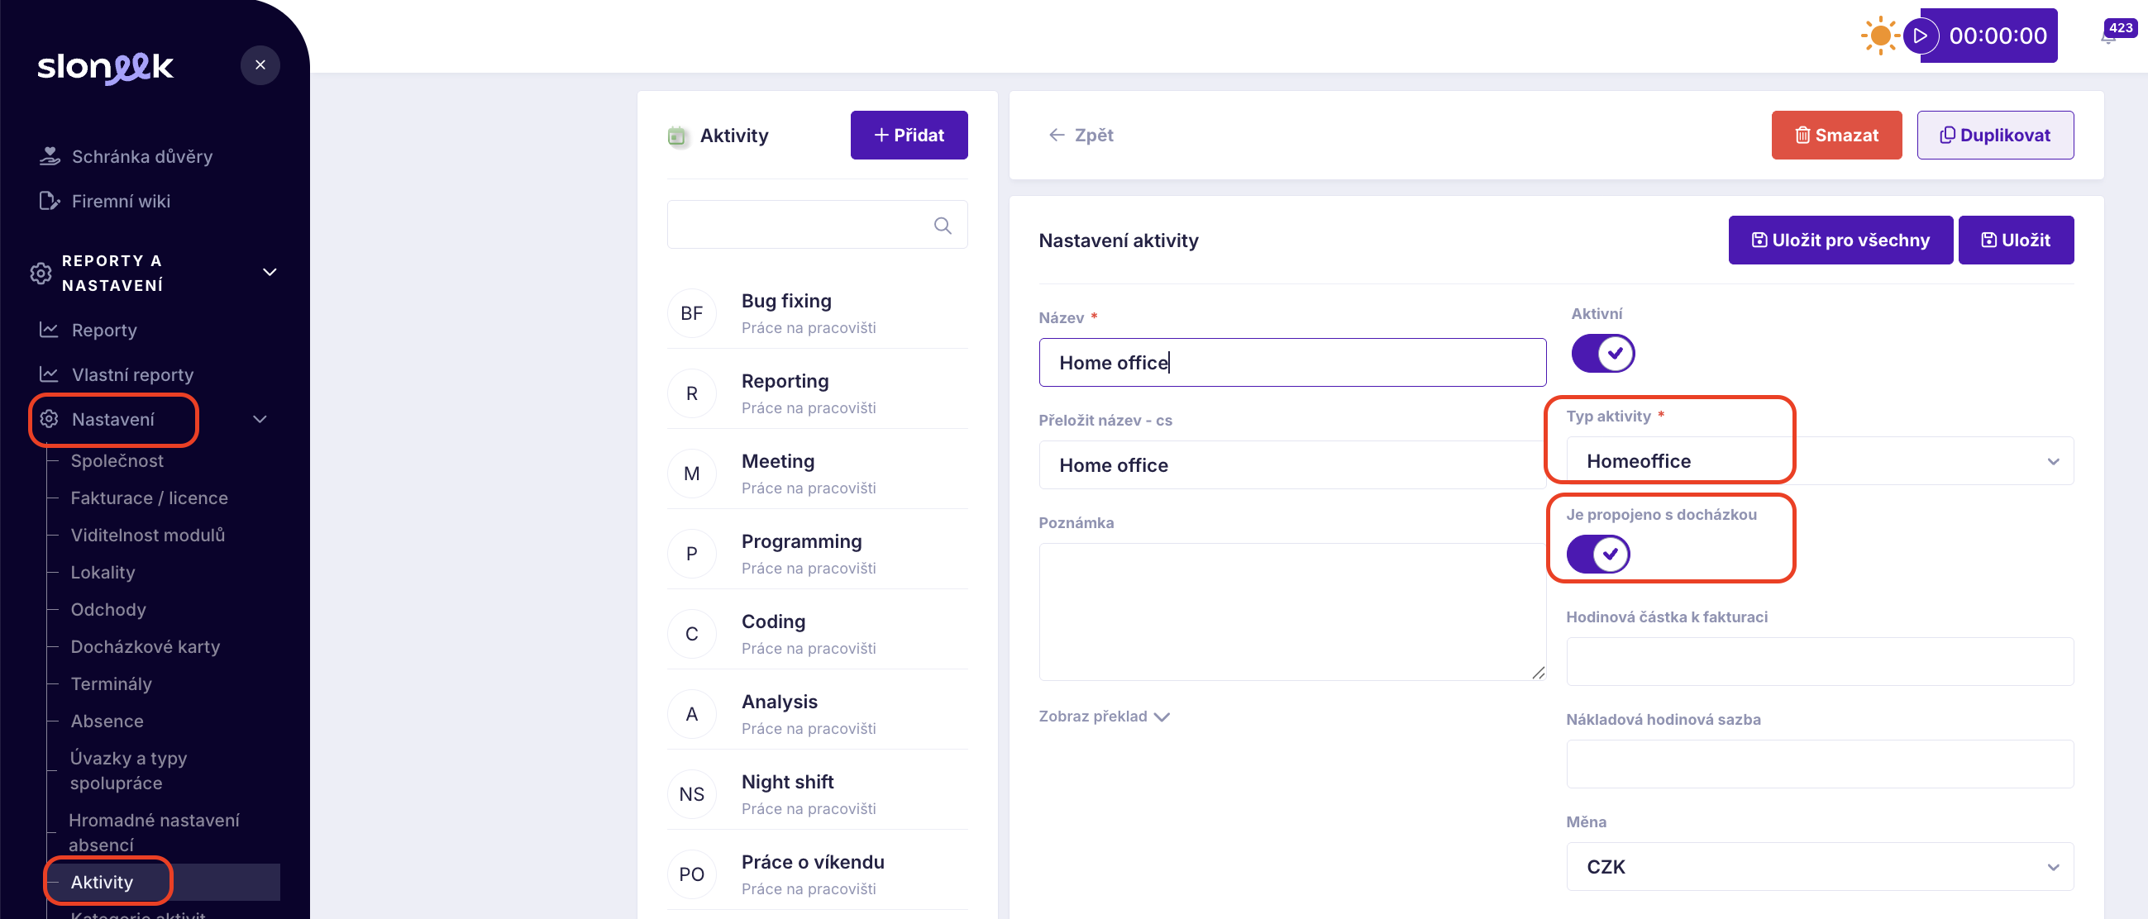Click the Uložit pro všechny button
2148x919 pixels.
(1840, 240)
